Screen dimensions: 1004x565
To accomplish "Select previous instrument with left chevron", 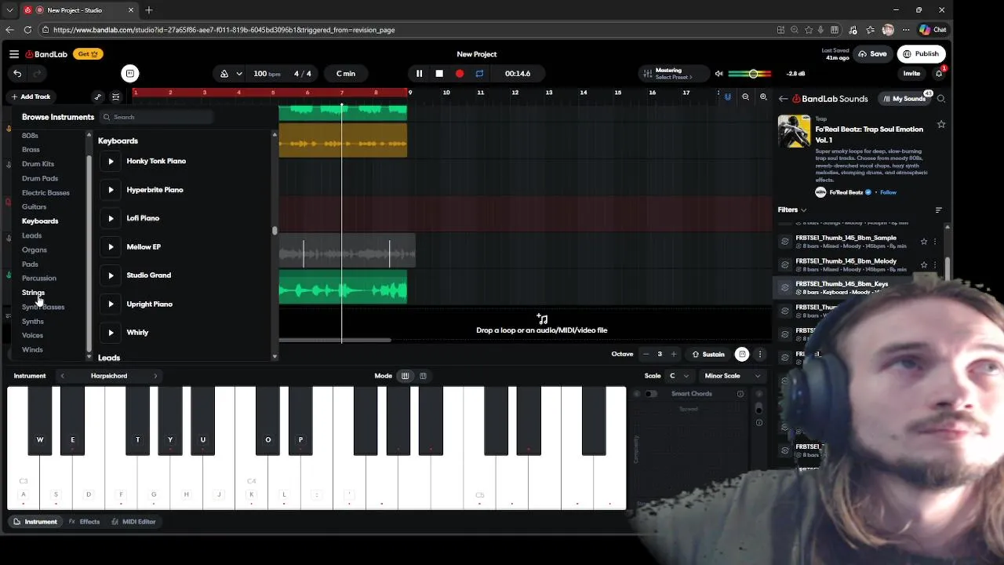I will click(x=62, y=376).
